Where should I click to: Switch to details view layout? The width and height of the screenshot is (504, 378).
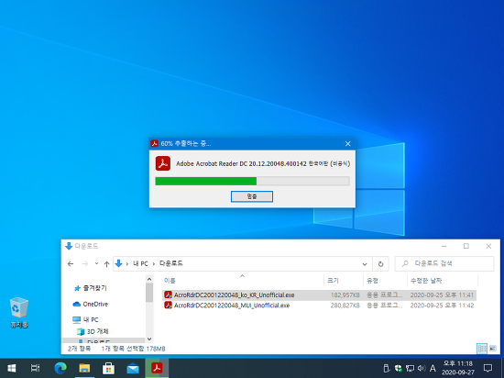482,349
